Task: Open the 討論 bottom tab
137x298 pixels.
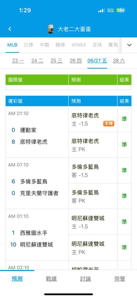Action: [x=86, y=279]
